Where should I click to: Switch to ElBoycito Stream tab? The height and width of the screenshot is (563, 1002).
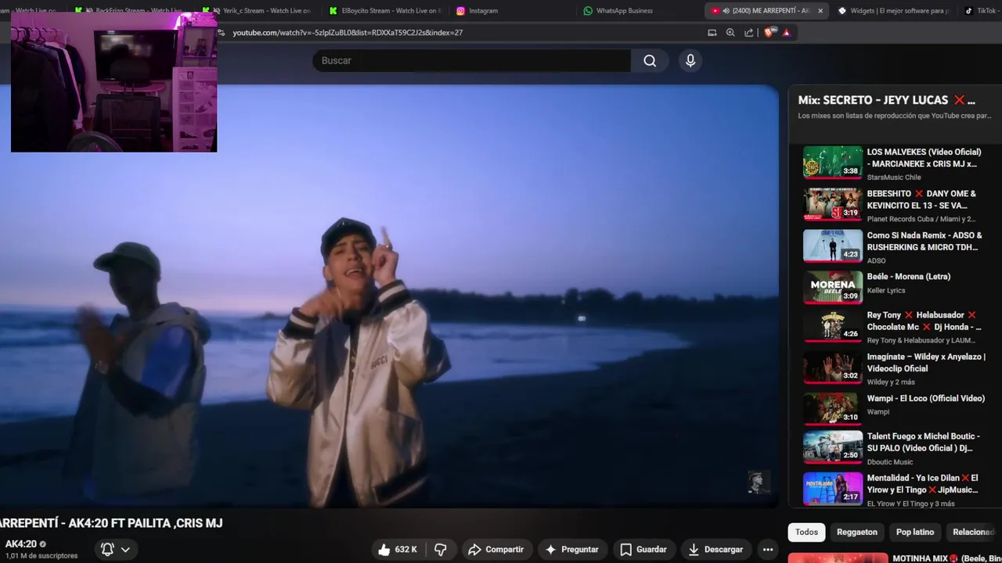385,11
